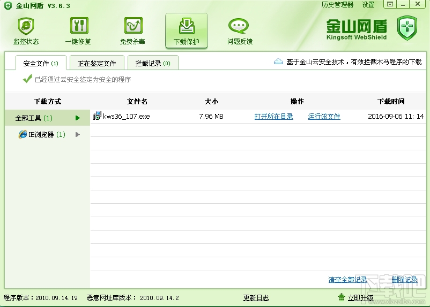This screenshot has height=307, width=430.
Task: Select IE浏览器 (1) category
Action: point(47,134)
